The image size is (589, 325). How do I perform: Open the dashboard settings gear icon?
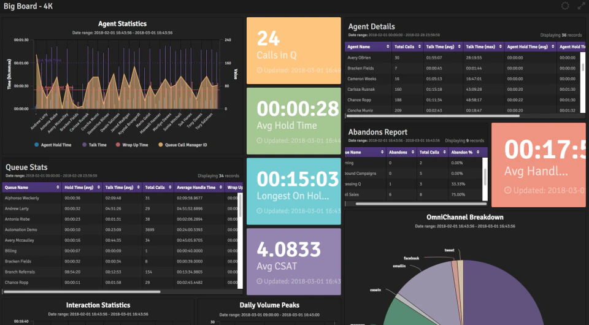(x=565, y=6)
